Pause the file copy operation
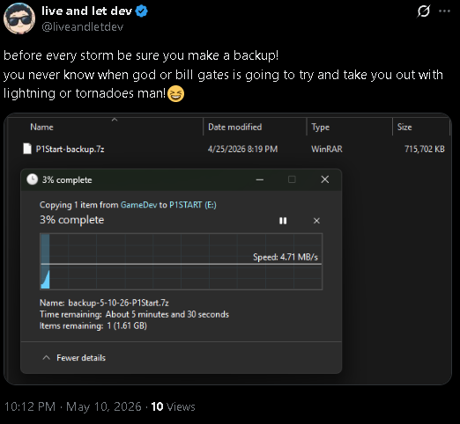Image resolution: width=460 pixels, height=424 pixels. point(283,221)
